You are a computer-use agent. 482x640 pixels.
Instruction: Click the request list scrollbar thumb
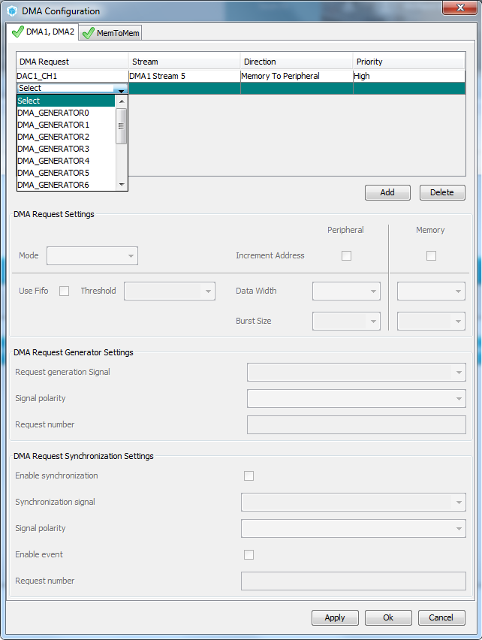pyautogui.click(x=121, y=126)
